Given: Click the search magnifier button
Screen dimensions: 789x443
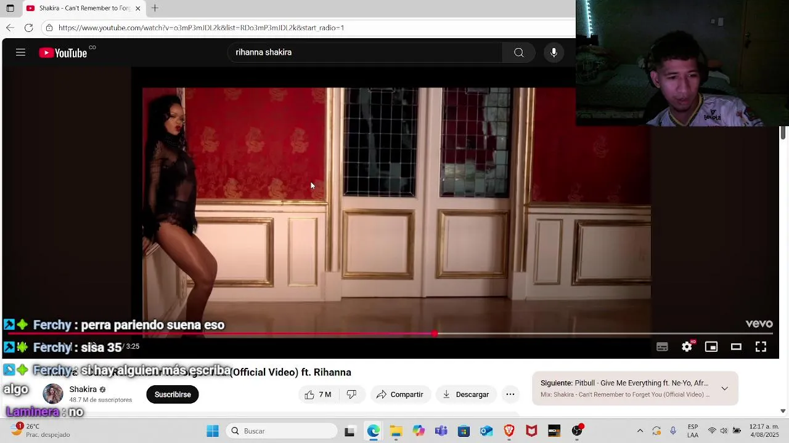Looking at the screenshot, I should click(x=519, y=53).
